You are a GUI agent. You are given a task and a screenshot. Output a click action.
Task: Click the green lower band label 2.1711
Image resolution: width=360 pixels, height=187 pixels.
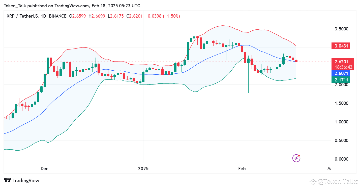(341, 80)
